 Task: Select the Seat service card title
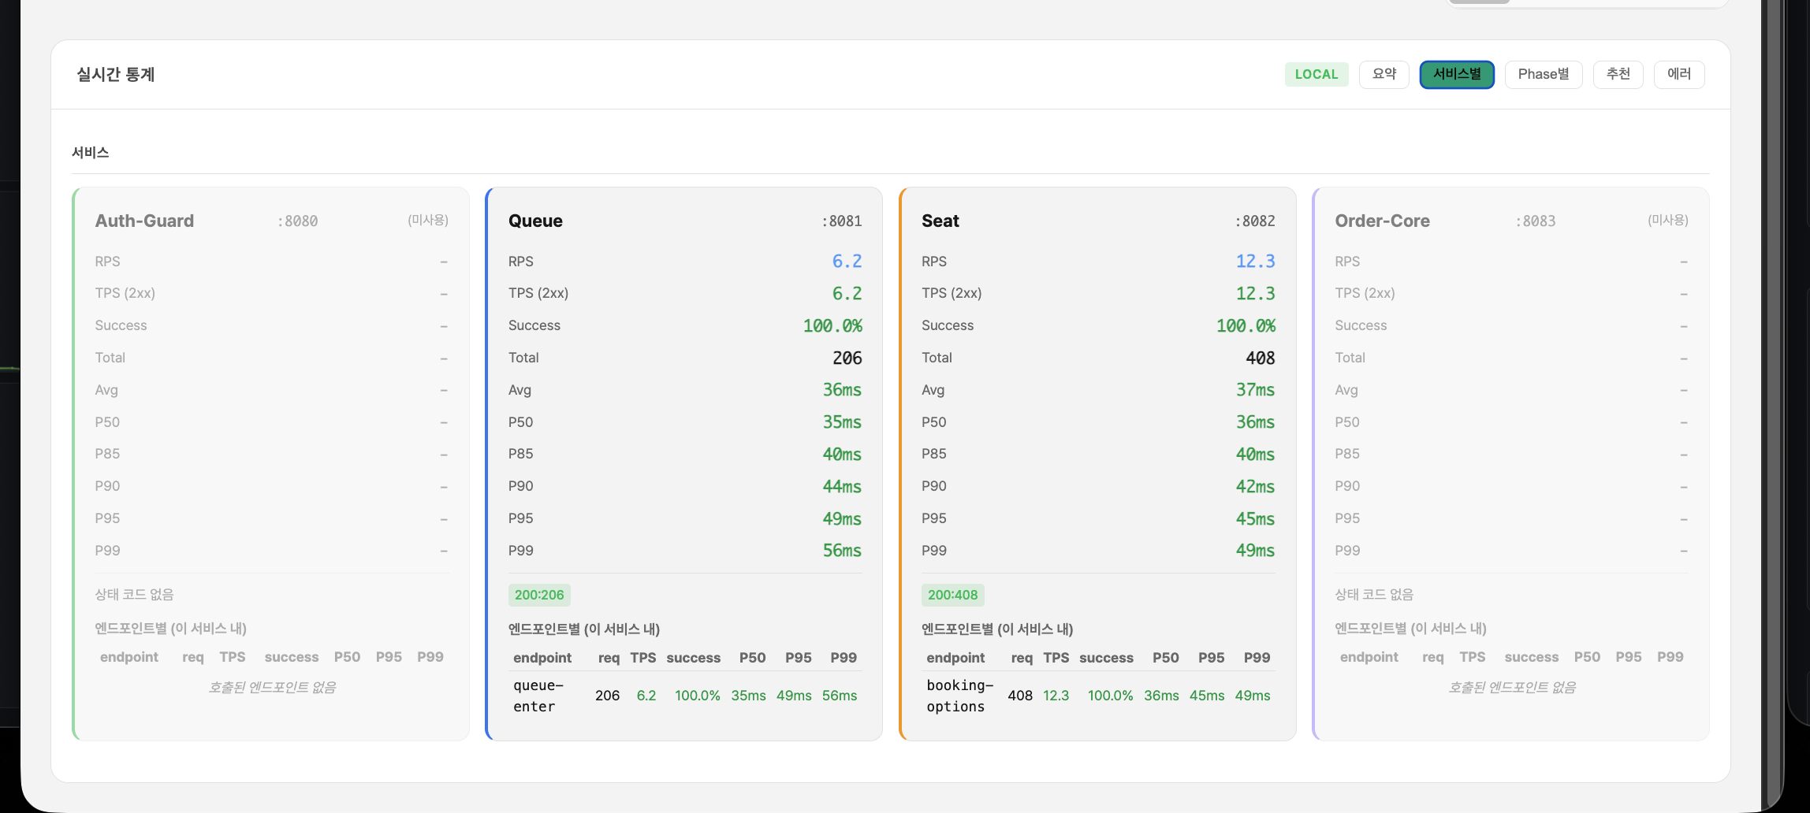tap(940, 221)
